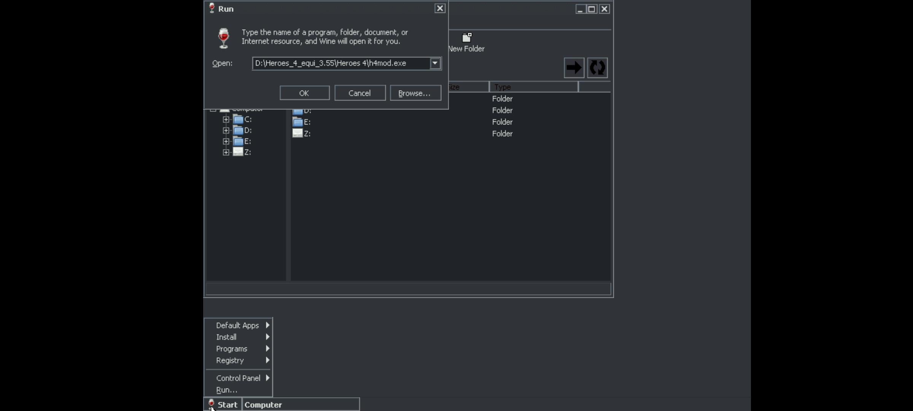Click the Z: drive icon in tree
The height and width of the screenshot is (411, 913).
tap(238, 152)
